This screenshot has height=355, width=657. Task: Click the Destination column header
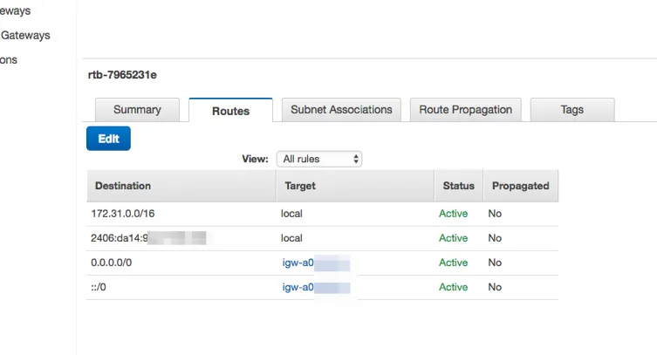click(x=123, y=186)
